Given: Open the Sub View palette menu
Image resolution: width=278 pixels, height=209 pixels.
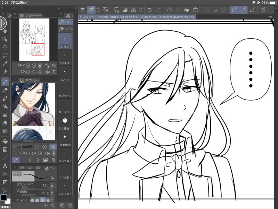Looking at the screenshot, I should pyautogui.click(x=15, y=79).
